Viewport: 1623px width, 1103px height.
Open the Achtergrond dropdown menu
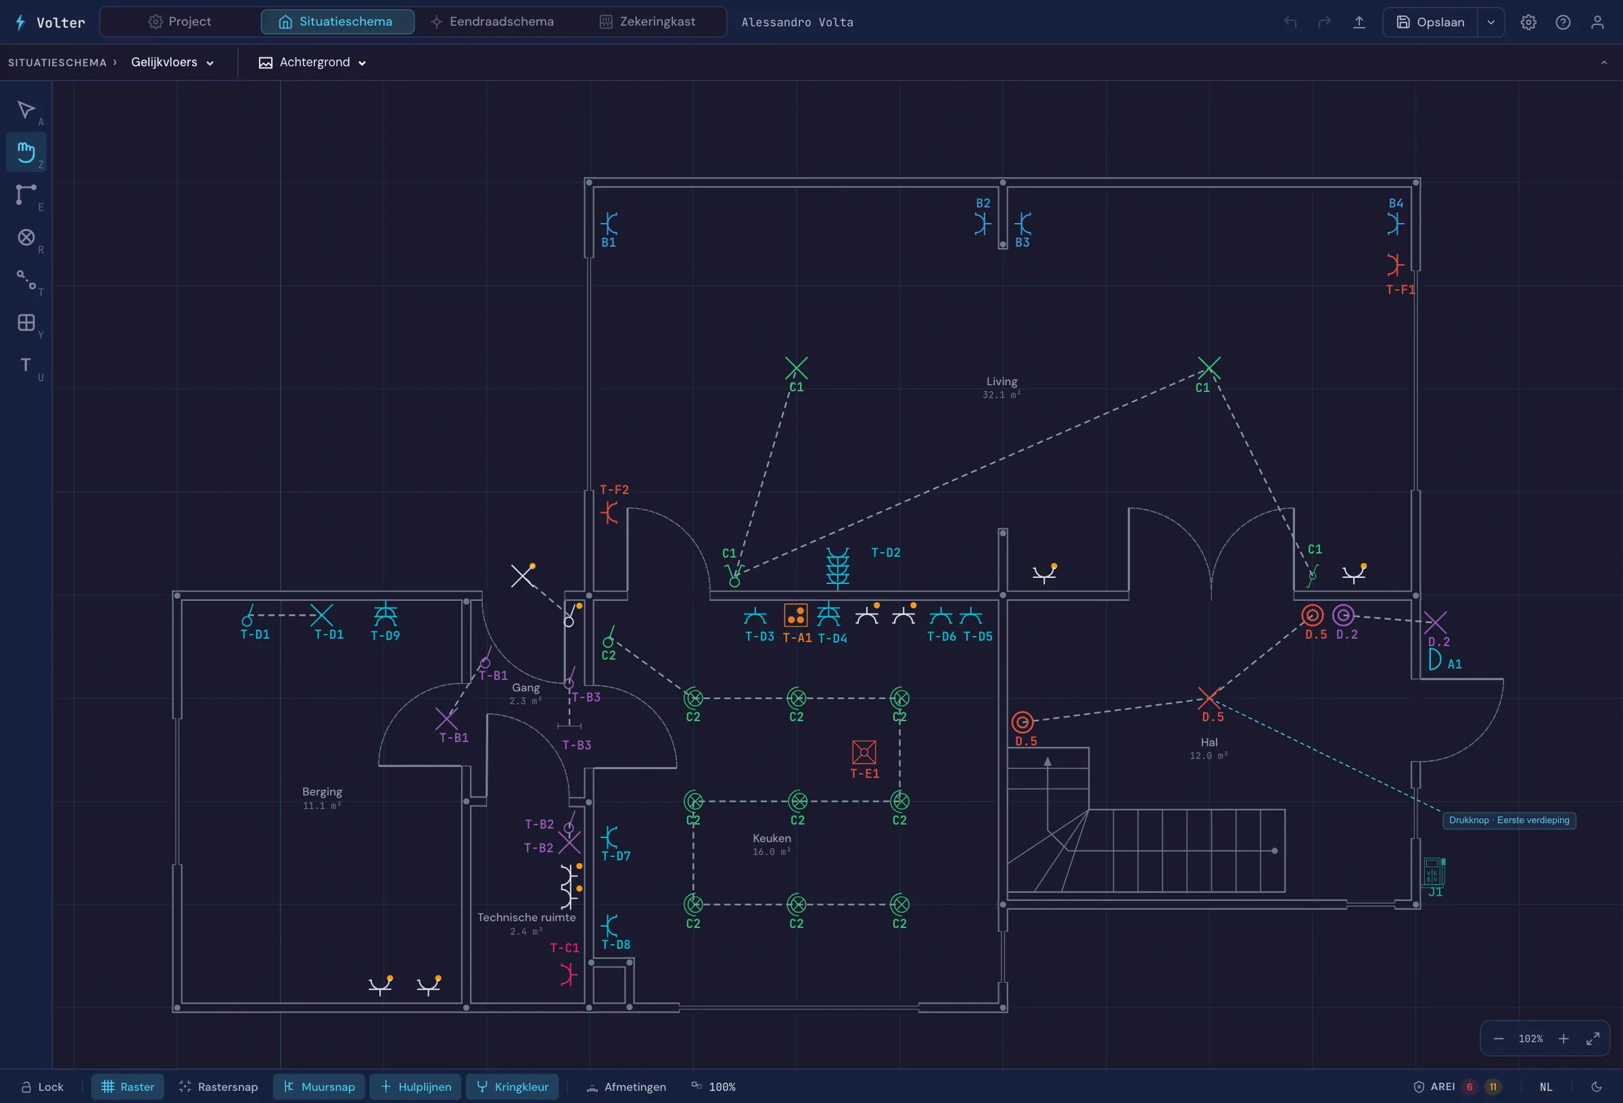[313, 63]
